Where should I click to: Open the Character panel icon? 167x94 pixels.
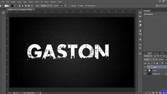(x=140, y=45)
